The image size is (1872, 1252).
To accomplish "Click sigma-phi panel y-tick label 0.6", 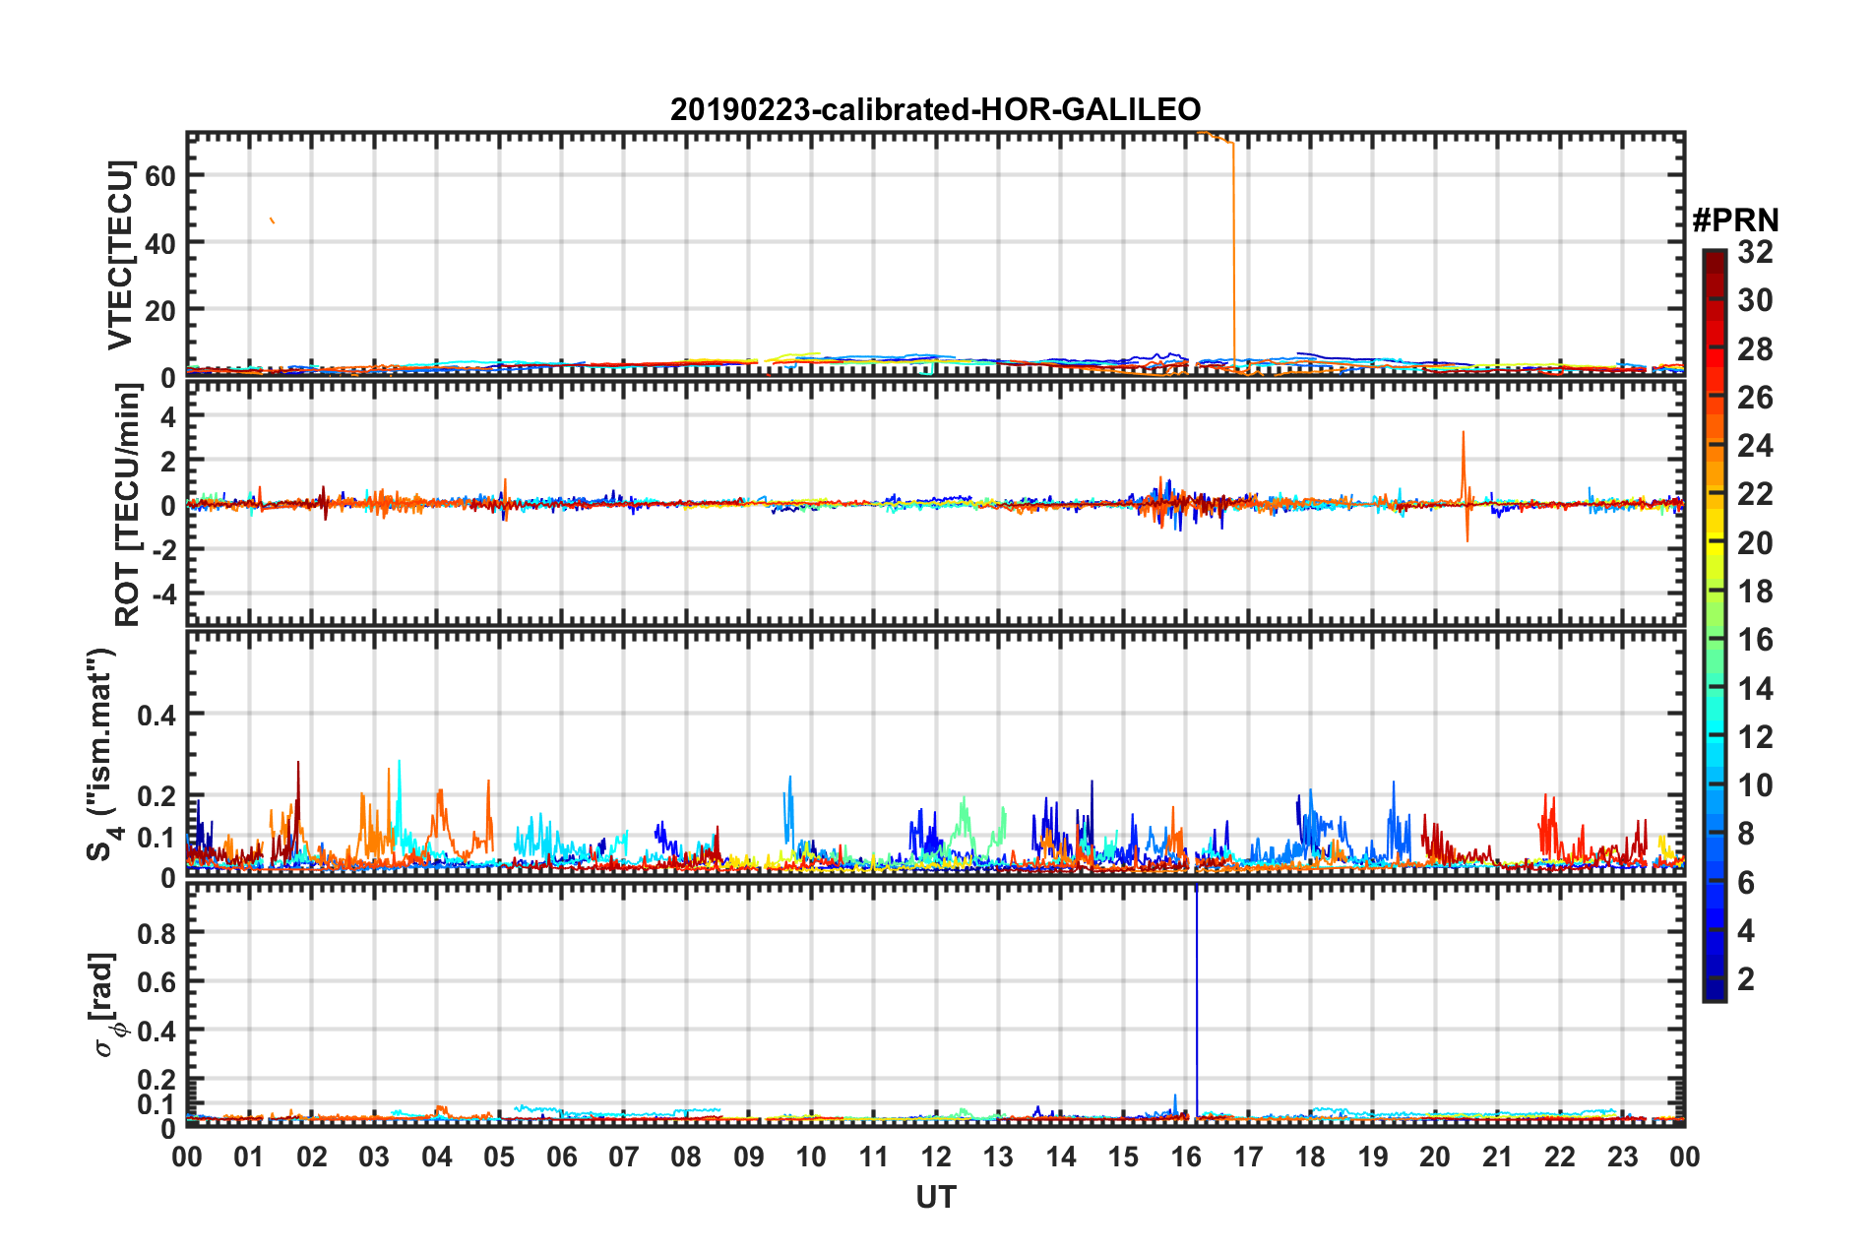I will point(156,982).
